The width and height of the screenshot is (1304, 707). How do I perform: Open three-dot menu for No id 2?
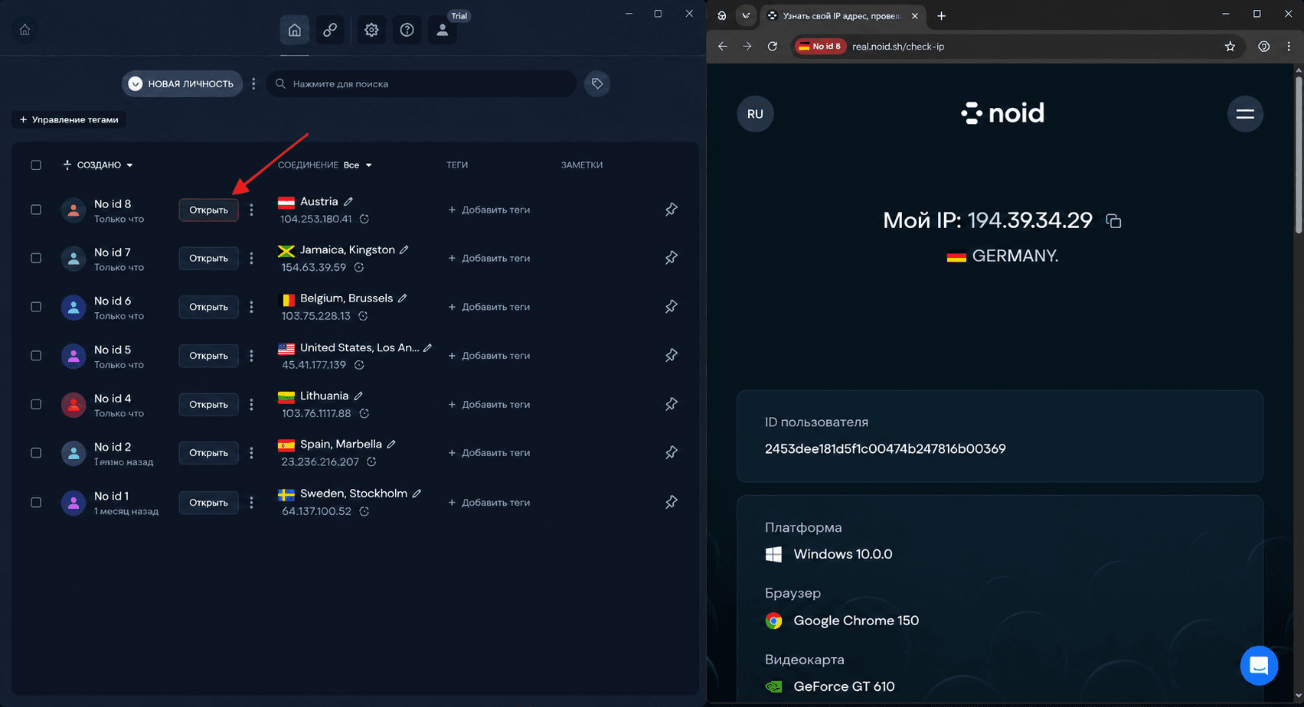click(251, 453)
